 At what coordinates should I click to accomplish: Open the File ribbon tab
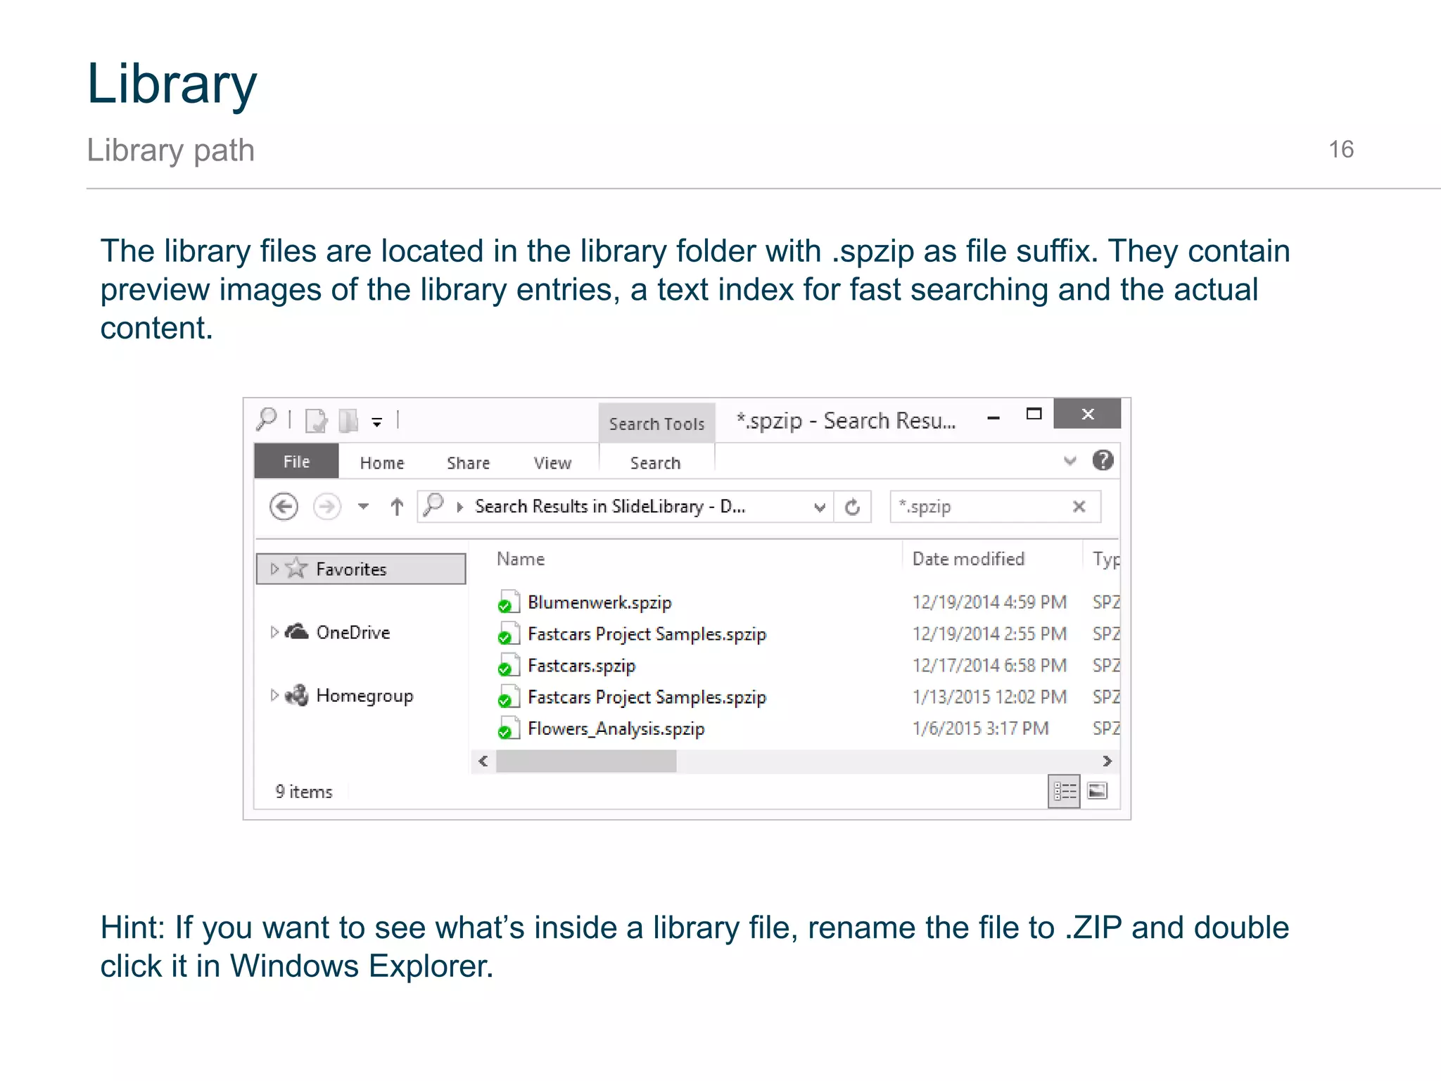(296, 462)
